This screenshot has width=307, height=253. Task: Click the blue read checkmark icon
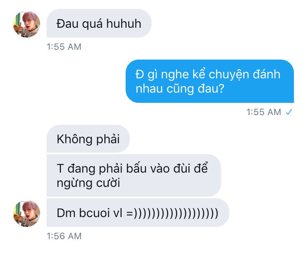[289, 112]
